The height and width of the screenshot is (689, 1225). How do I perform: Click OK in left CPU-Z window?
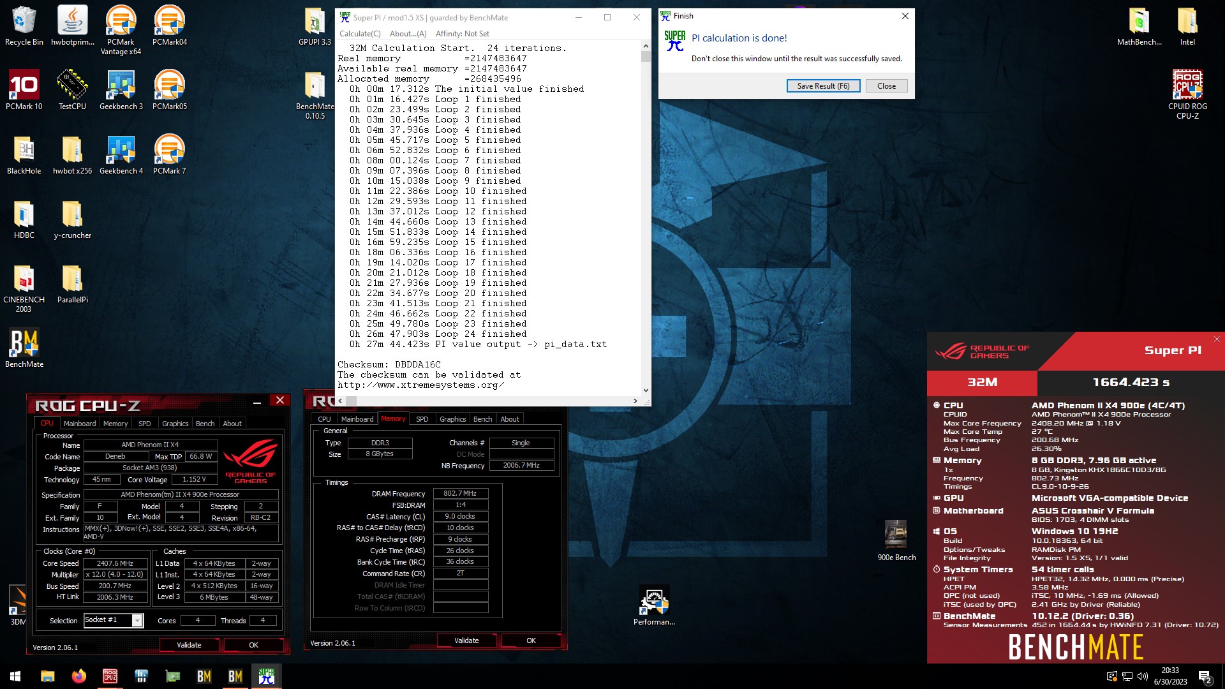(253, 645)
